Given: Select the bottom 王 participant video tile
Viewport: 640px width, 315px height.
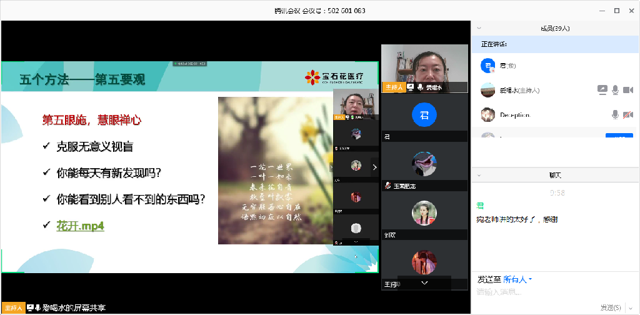Looking at the screenshot, I should [x=424, y=265].
